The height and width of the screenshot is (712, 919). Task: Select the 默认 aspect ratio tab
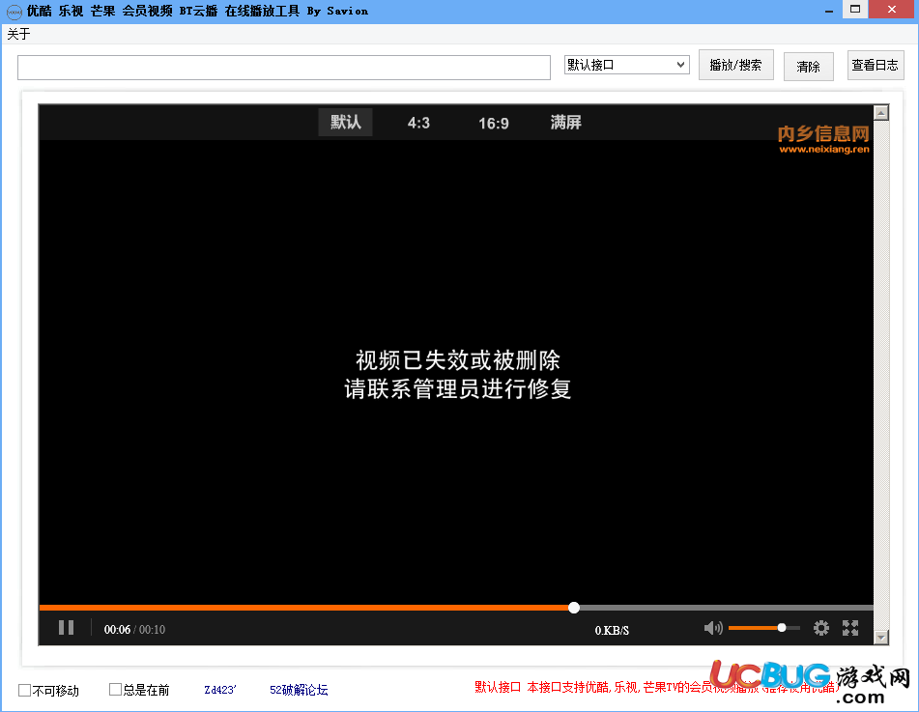pos(345,122)
